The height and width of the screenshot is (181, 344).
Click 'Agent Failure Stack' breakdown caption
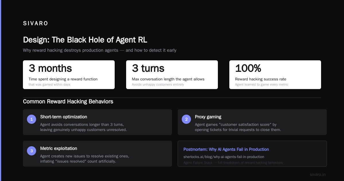[233, 163]
